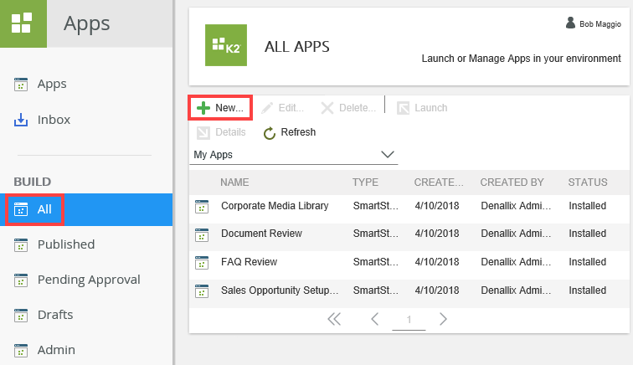Go to the previous page arrow
This screenshot has height=365, width=633.
[x=375, y=319]
